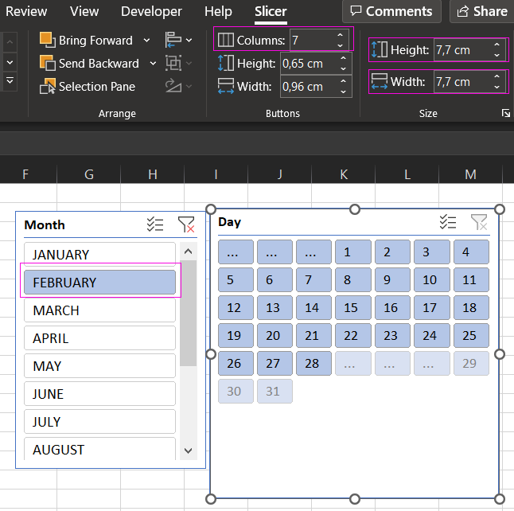Select day 15 in Day slicer
514x511 pixels.
[351, 308]
